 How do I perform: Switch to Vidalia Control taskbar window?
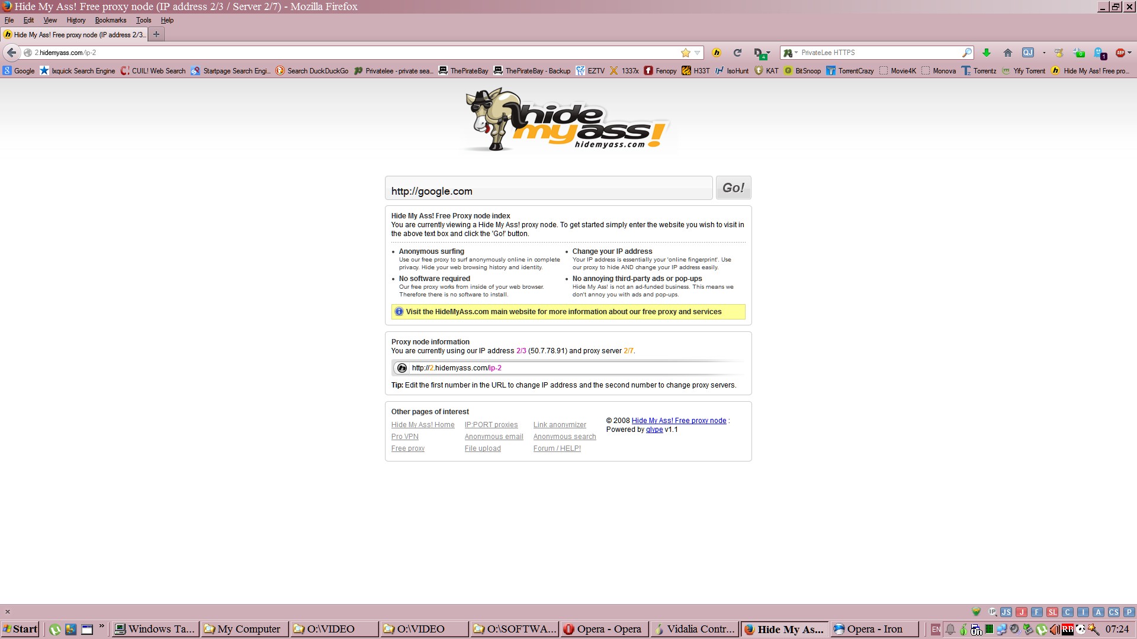click(694, 629)
